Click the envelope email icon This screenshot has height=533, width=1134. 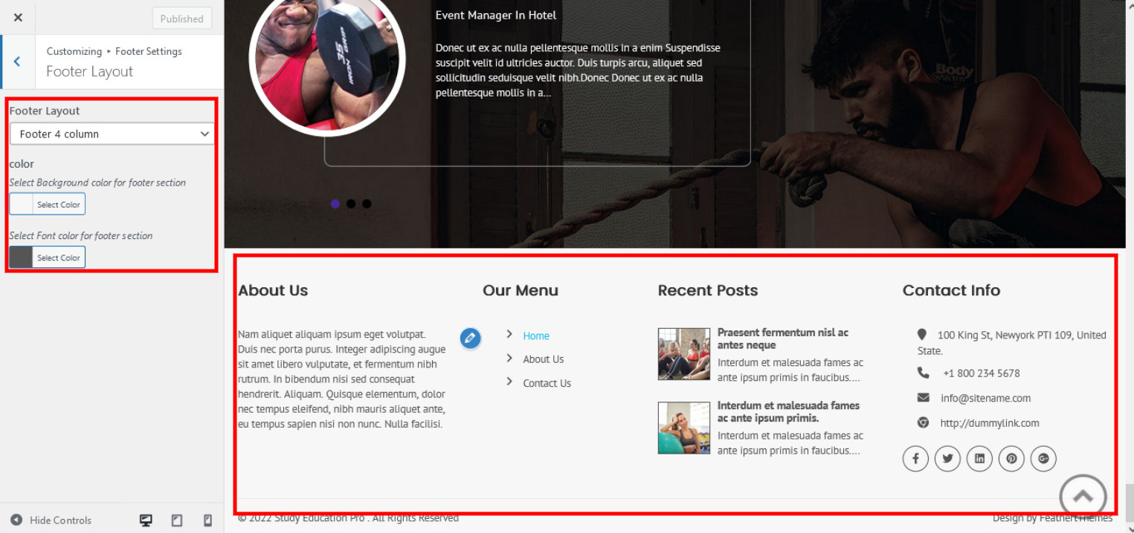coord(924,398)
